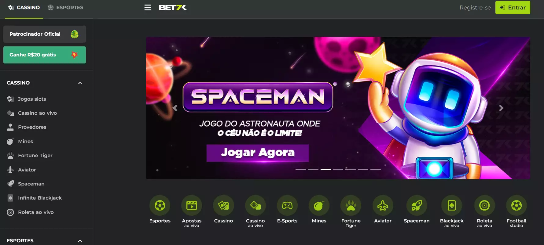Open the Football studio shortcut icon
Image resolution: width=544 pixels, height=245 pixels.
point(516,205)
